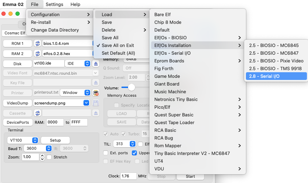Screen dimensions: 308x183
Task: Load the Bare Elf configuration
Action: pos(197,14)
